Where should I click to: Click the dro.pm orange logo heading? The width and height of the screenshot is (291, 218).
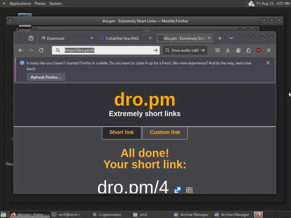coord(145,100)
